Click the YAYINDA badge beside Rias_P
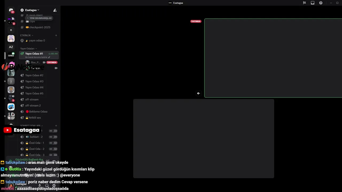The height and width of the screenshot is (192, 342). (x=52, y=62)
